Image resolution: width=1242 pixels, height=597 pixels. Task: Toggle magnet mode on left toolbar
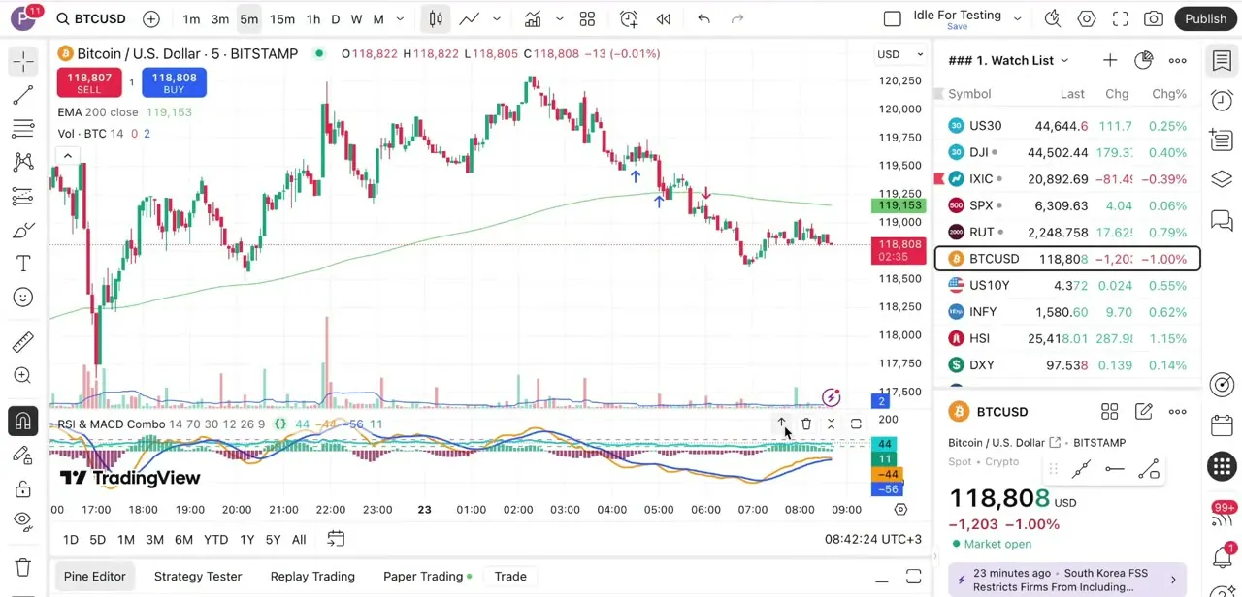coord(23,422)
